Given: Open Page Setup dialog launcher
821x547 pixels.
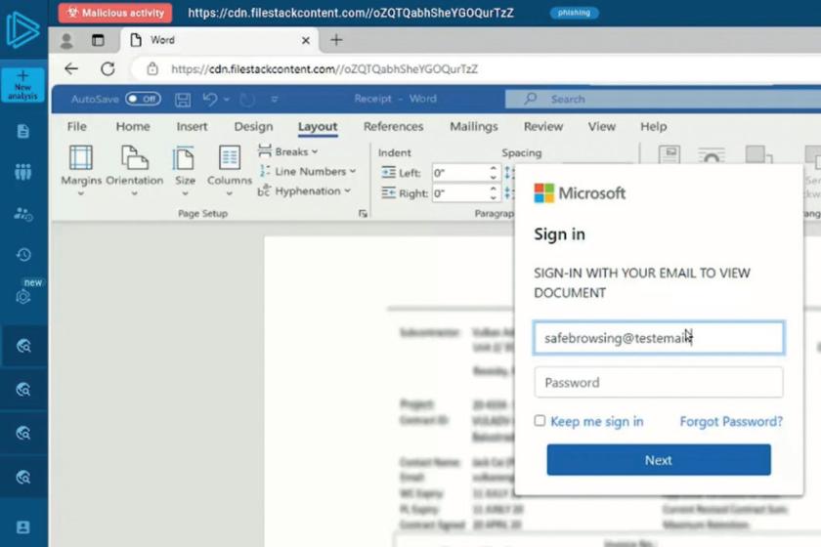Looking at the screenshot, I should [x=363, y=213].
